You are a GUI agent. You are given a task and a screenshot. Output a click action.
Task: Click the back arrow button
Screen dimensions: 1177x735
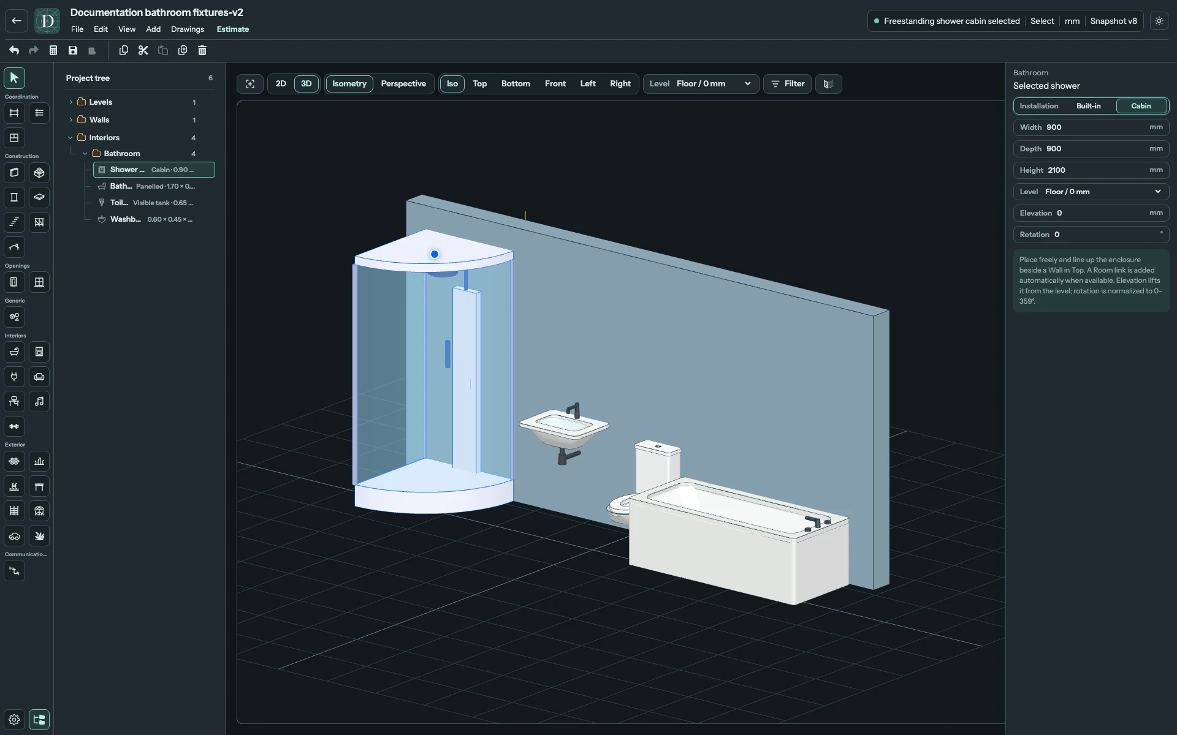click(17, 21)
